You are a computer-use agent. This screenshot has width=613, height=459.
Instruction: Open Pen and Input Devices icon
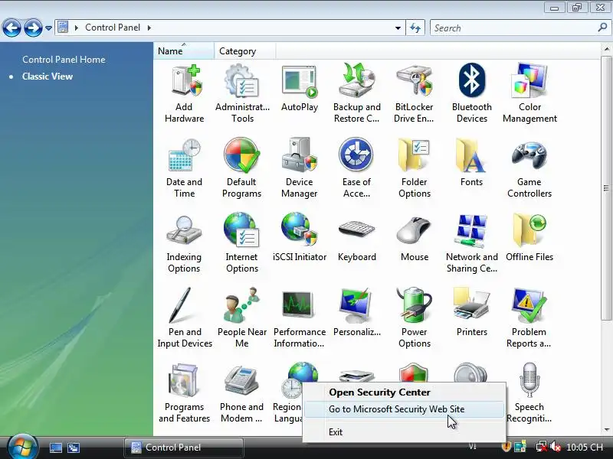[x=184, y=317]
